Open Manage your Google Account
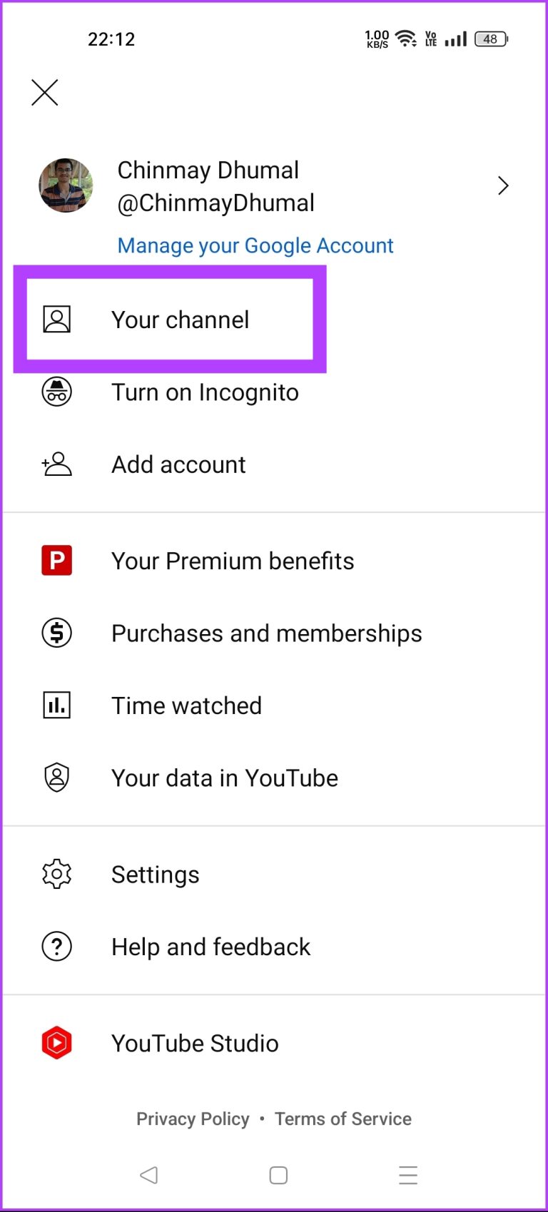Screen dimensions: 548x1212 (254, 245)
